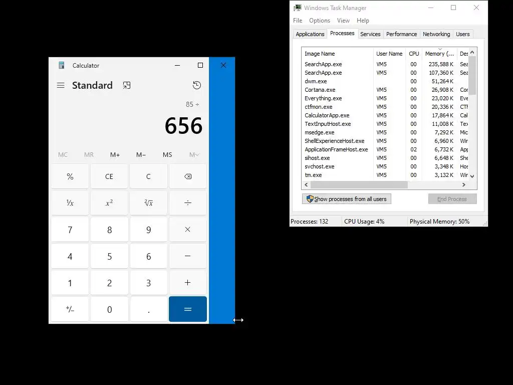Screen dimensions: 513x385
Task: Click the percent key
Action: 70,176
